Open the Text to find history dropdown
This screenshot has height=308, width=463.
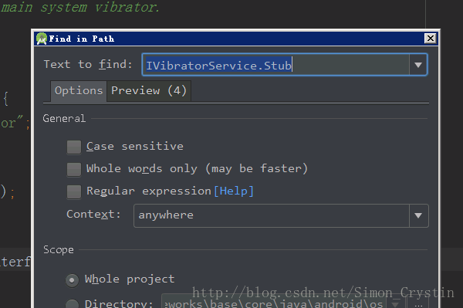point(417,65)
